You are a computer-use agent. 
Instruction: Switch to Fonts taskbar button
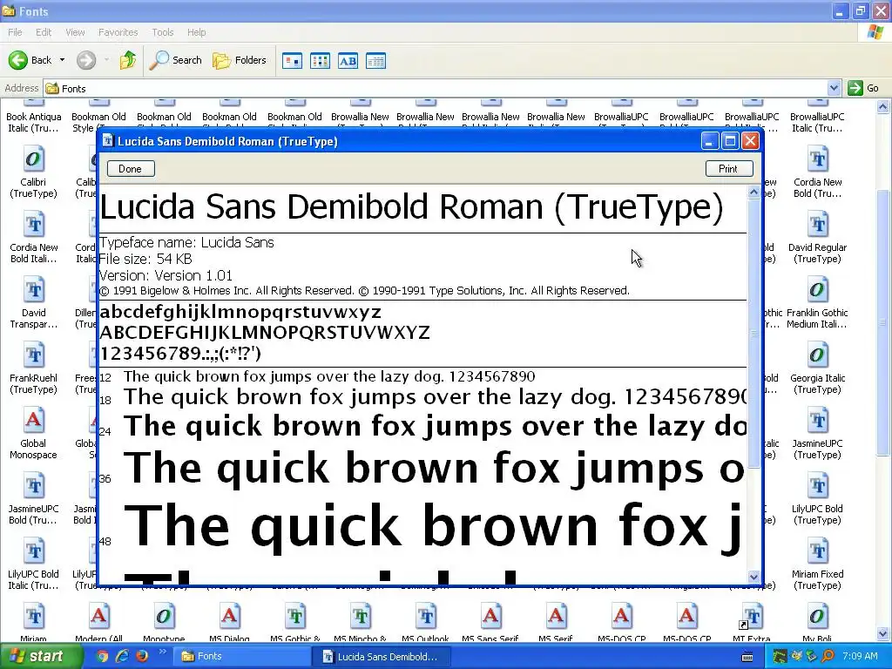[x=240, y=657]
